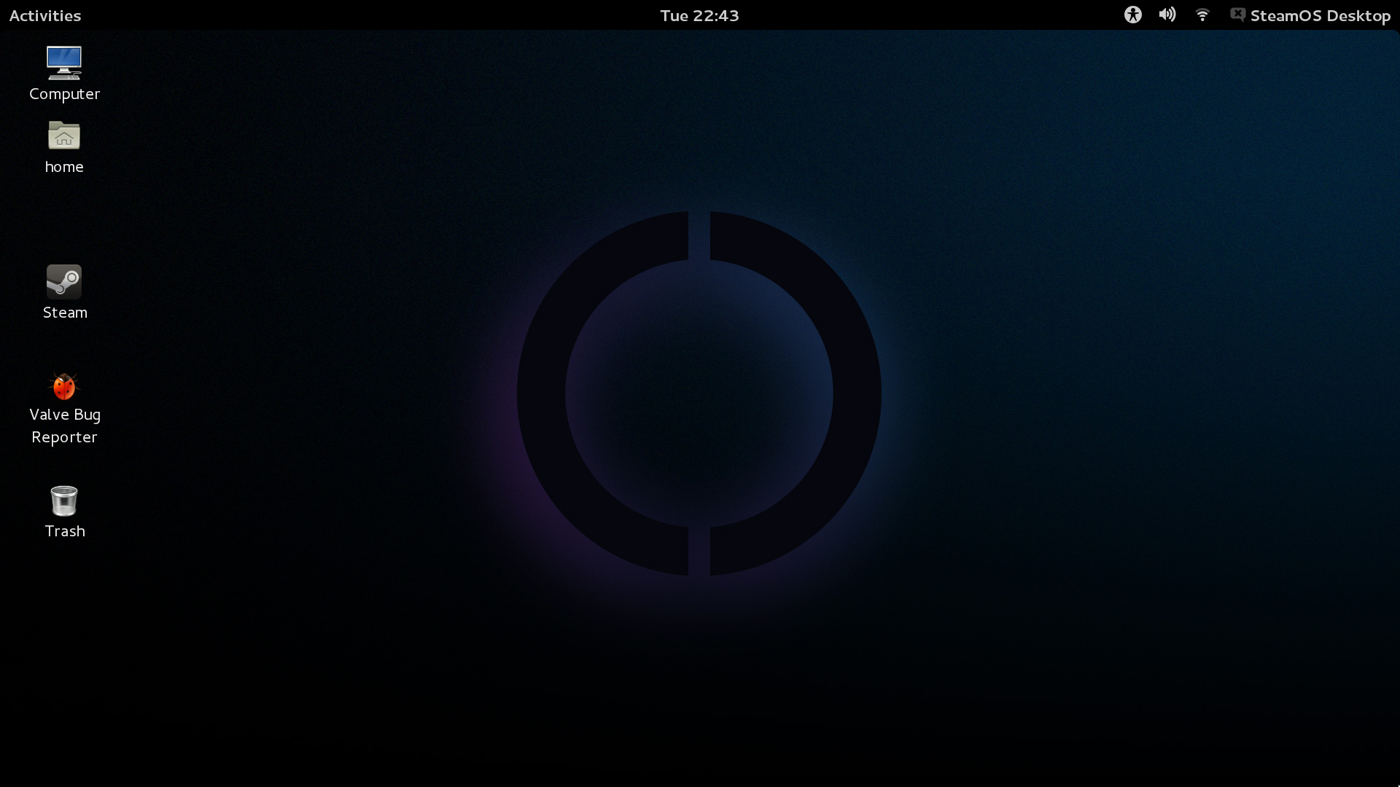Click the home text label

(64, 167)
